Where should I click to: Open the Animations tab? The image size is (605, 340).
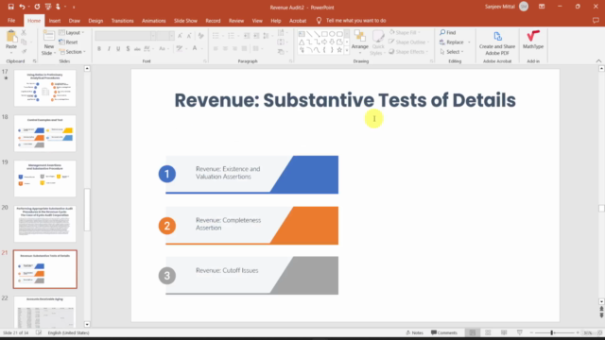(153, 21)
